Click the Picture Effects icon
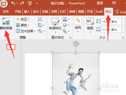This screenshot has height=95, width=126. (65, 25)
